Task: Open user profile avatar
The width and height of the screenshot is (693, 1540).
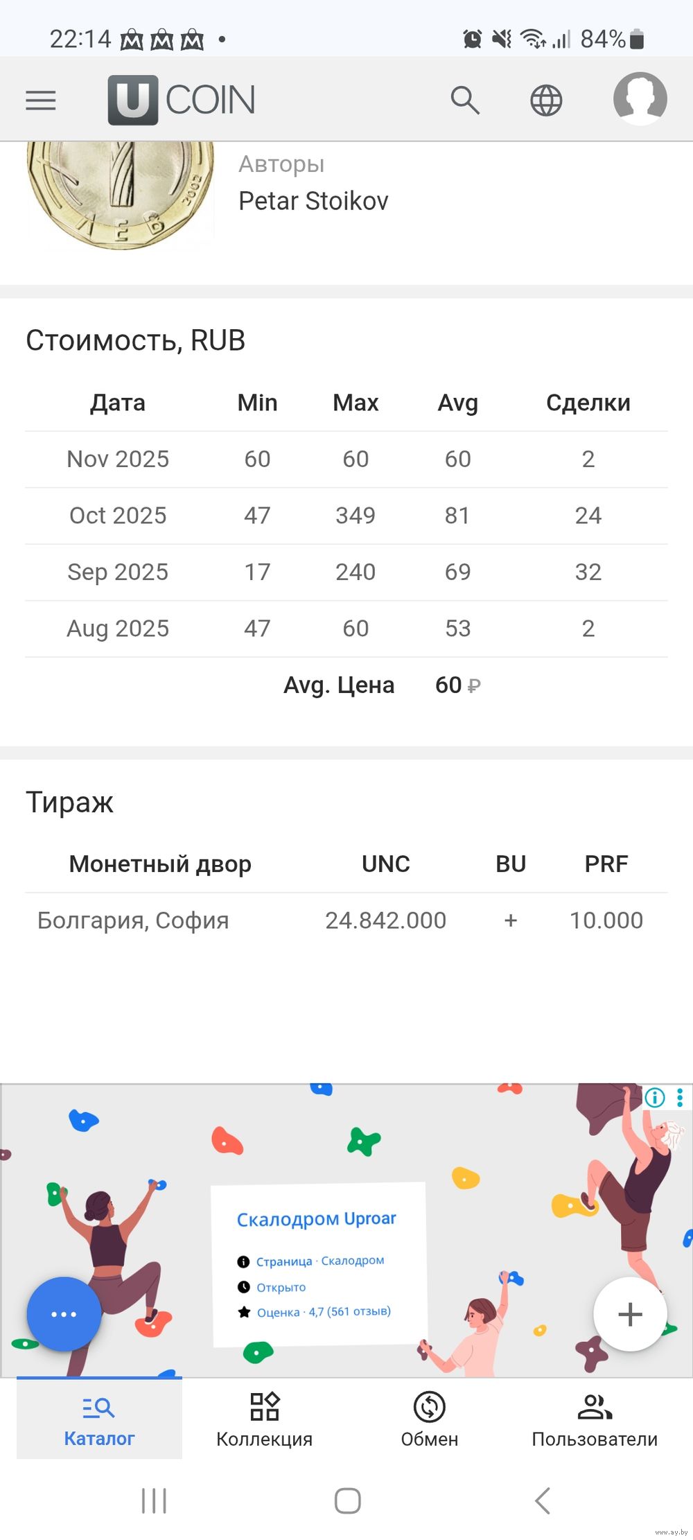Action: click(640, 99)
